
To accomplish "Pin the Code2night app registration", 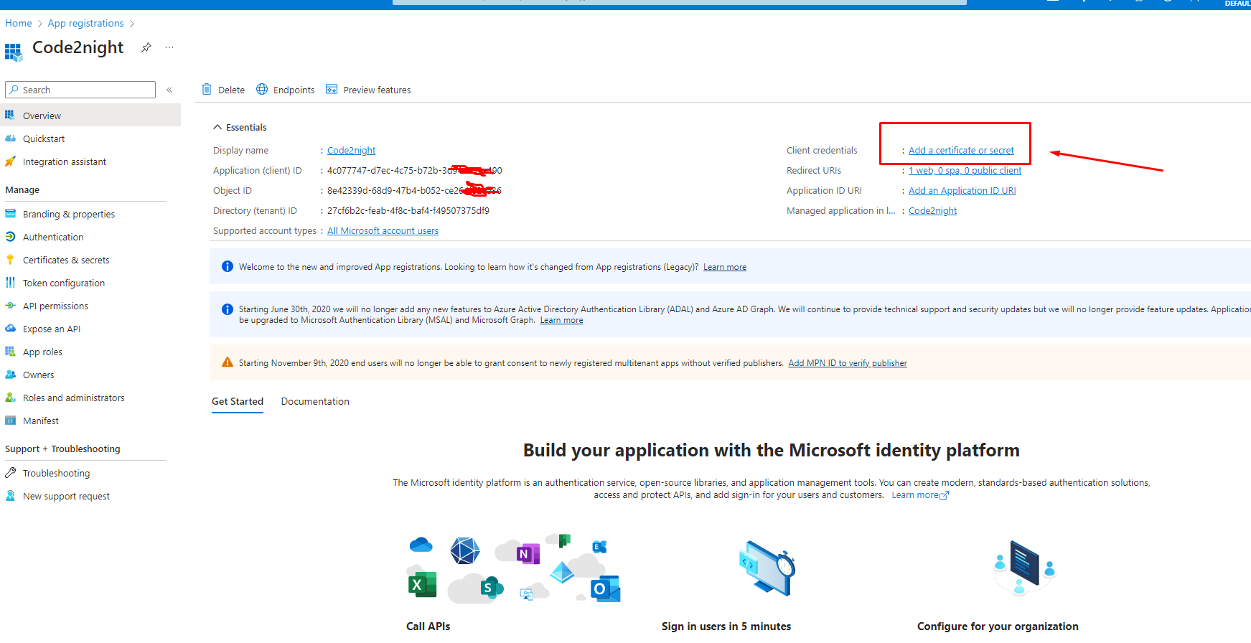I will tap(146, 47).
